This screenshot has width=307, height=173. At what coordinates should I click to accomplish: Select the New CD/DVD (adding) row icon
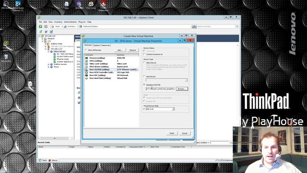click(x=86, y=70)
